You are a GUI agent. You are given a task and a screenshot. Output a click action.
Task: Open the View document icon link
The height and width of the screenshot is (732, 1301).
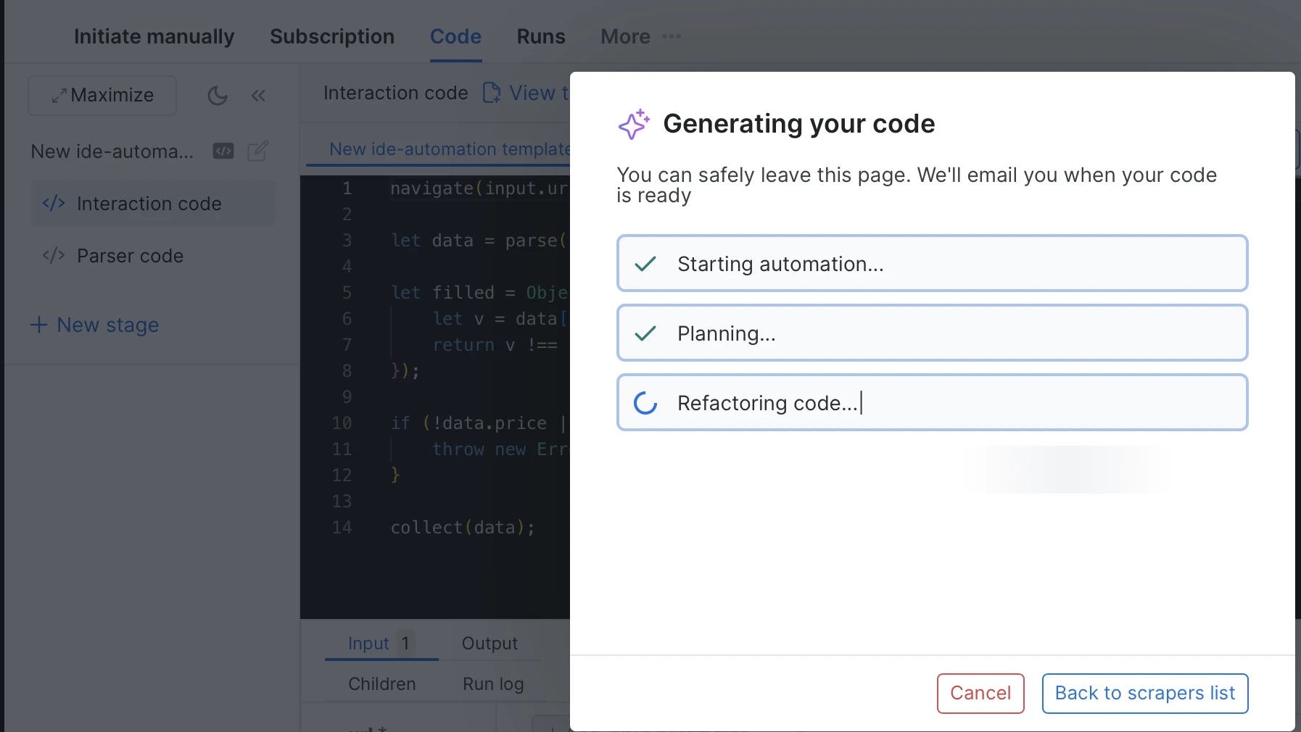(x=492, y=93)
